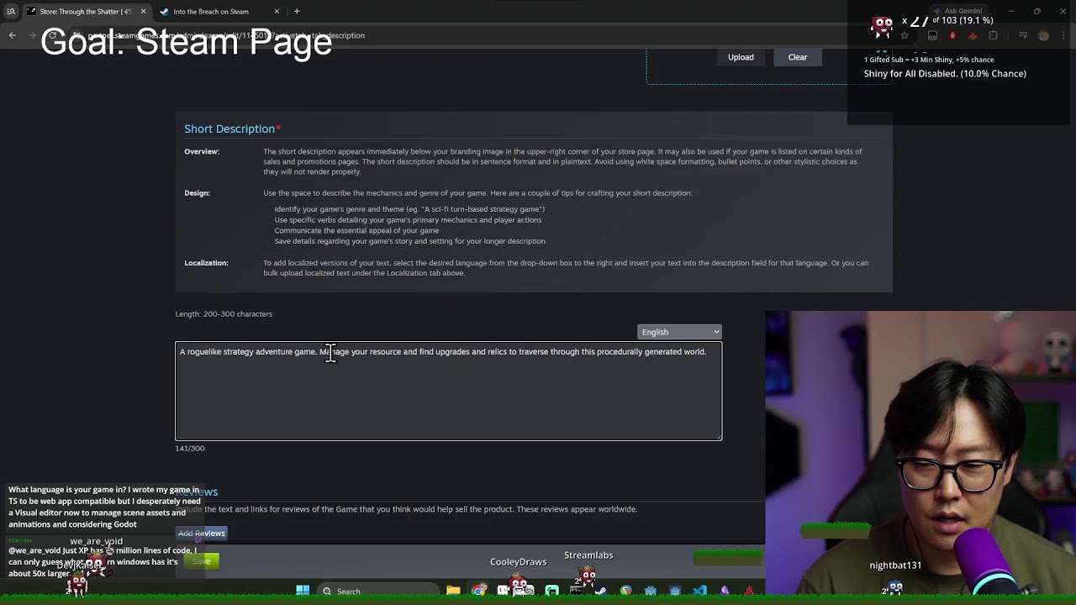Viewport: 1076px width, 605px height.
Task: Open the media controls playlist icon
Action: coord(1023,35)
